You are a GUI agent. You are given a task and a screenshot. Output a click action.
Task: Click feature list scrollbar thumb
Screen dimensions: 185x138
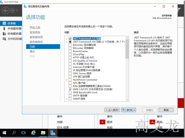(x=127, y=49)
